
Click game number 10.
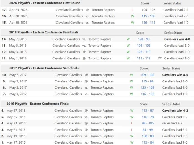click(x=4, y=75)
